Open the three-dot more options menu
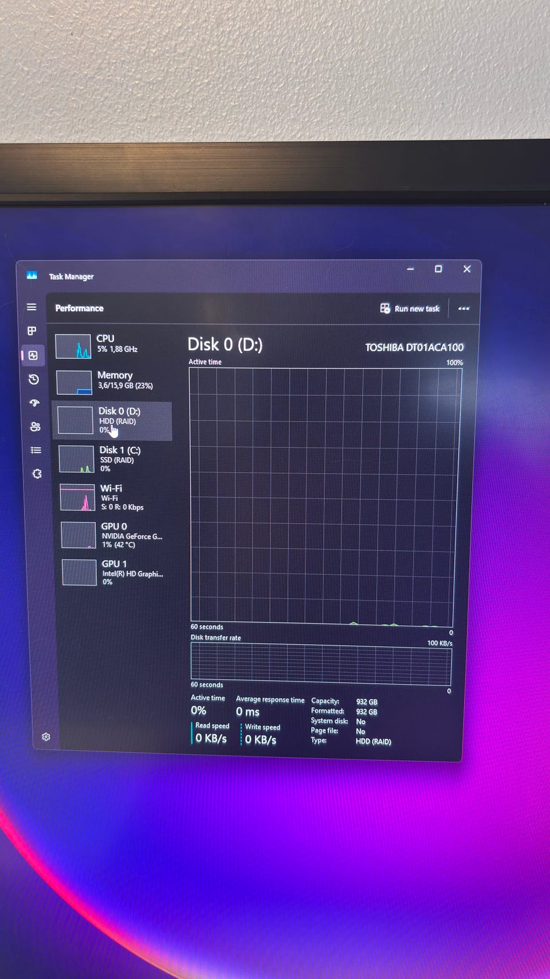Image resolution: width=550 pixels, height=979 pixels. click(463, 309)
